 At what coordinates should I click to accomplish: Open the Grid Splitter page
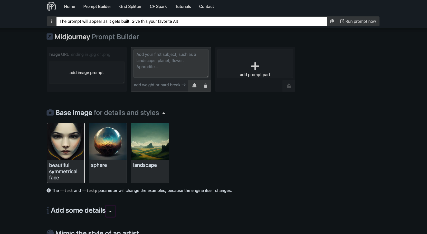[x=130, y=6]
